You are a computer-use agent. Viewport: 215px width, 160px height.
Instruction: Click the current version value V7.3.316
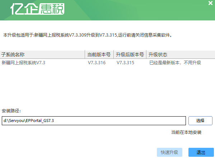(x=97, y=63)
